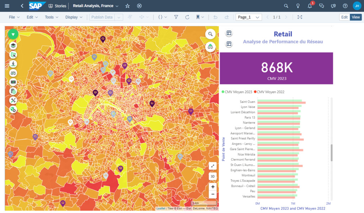Open the map settings gear tool

point(13,110)
